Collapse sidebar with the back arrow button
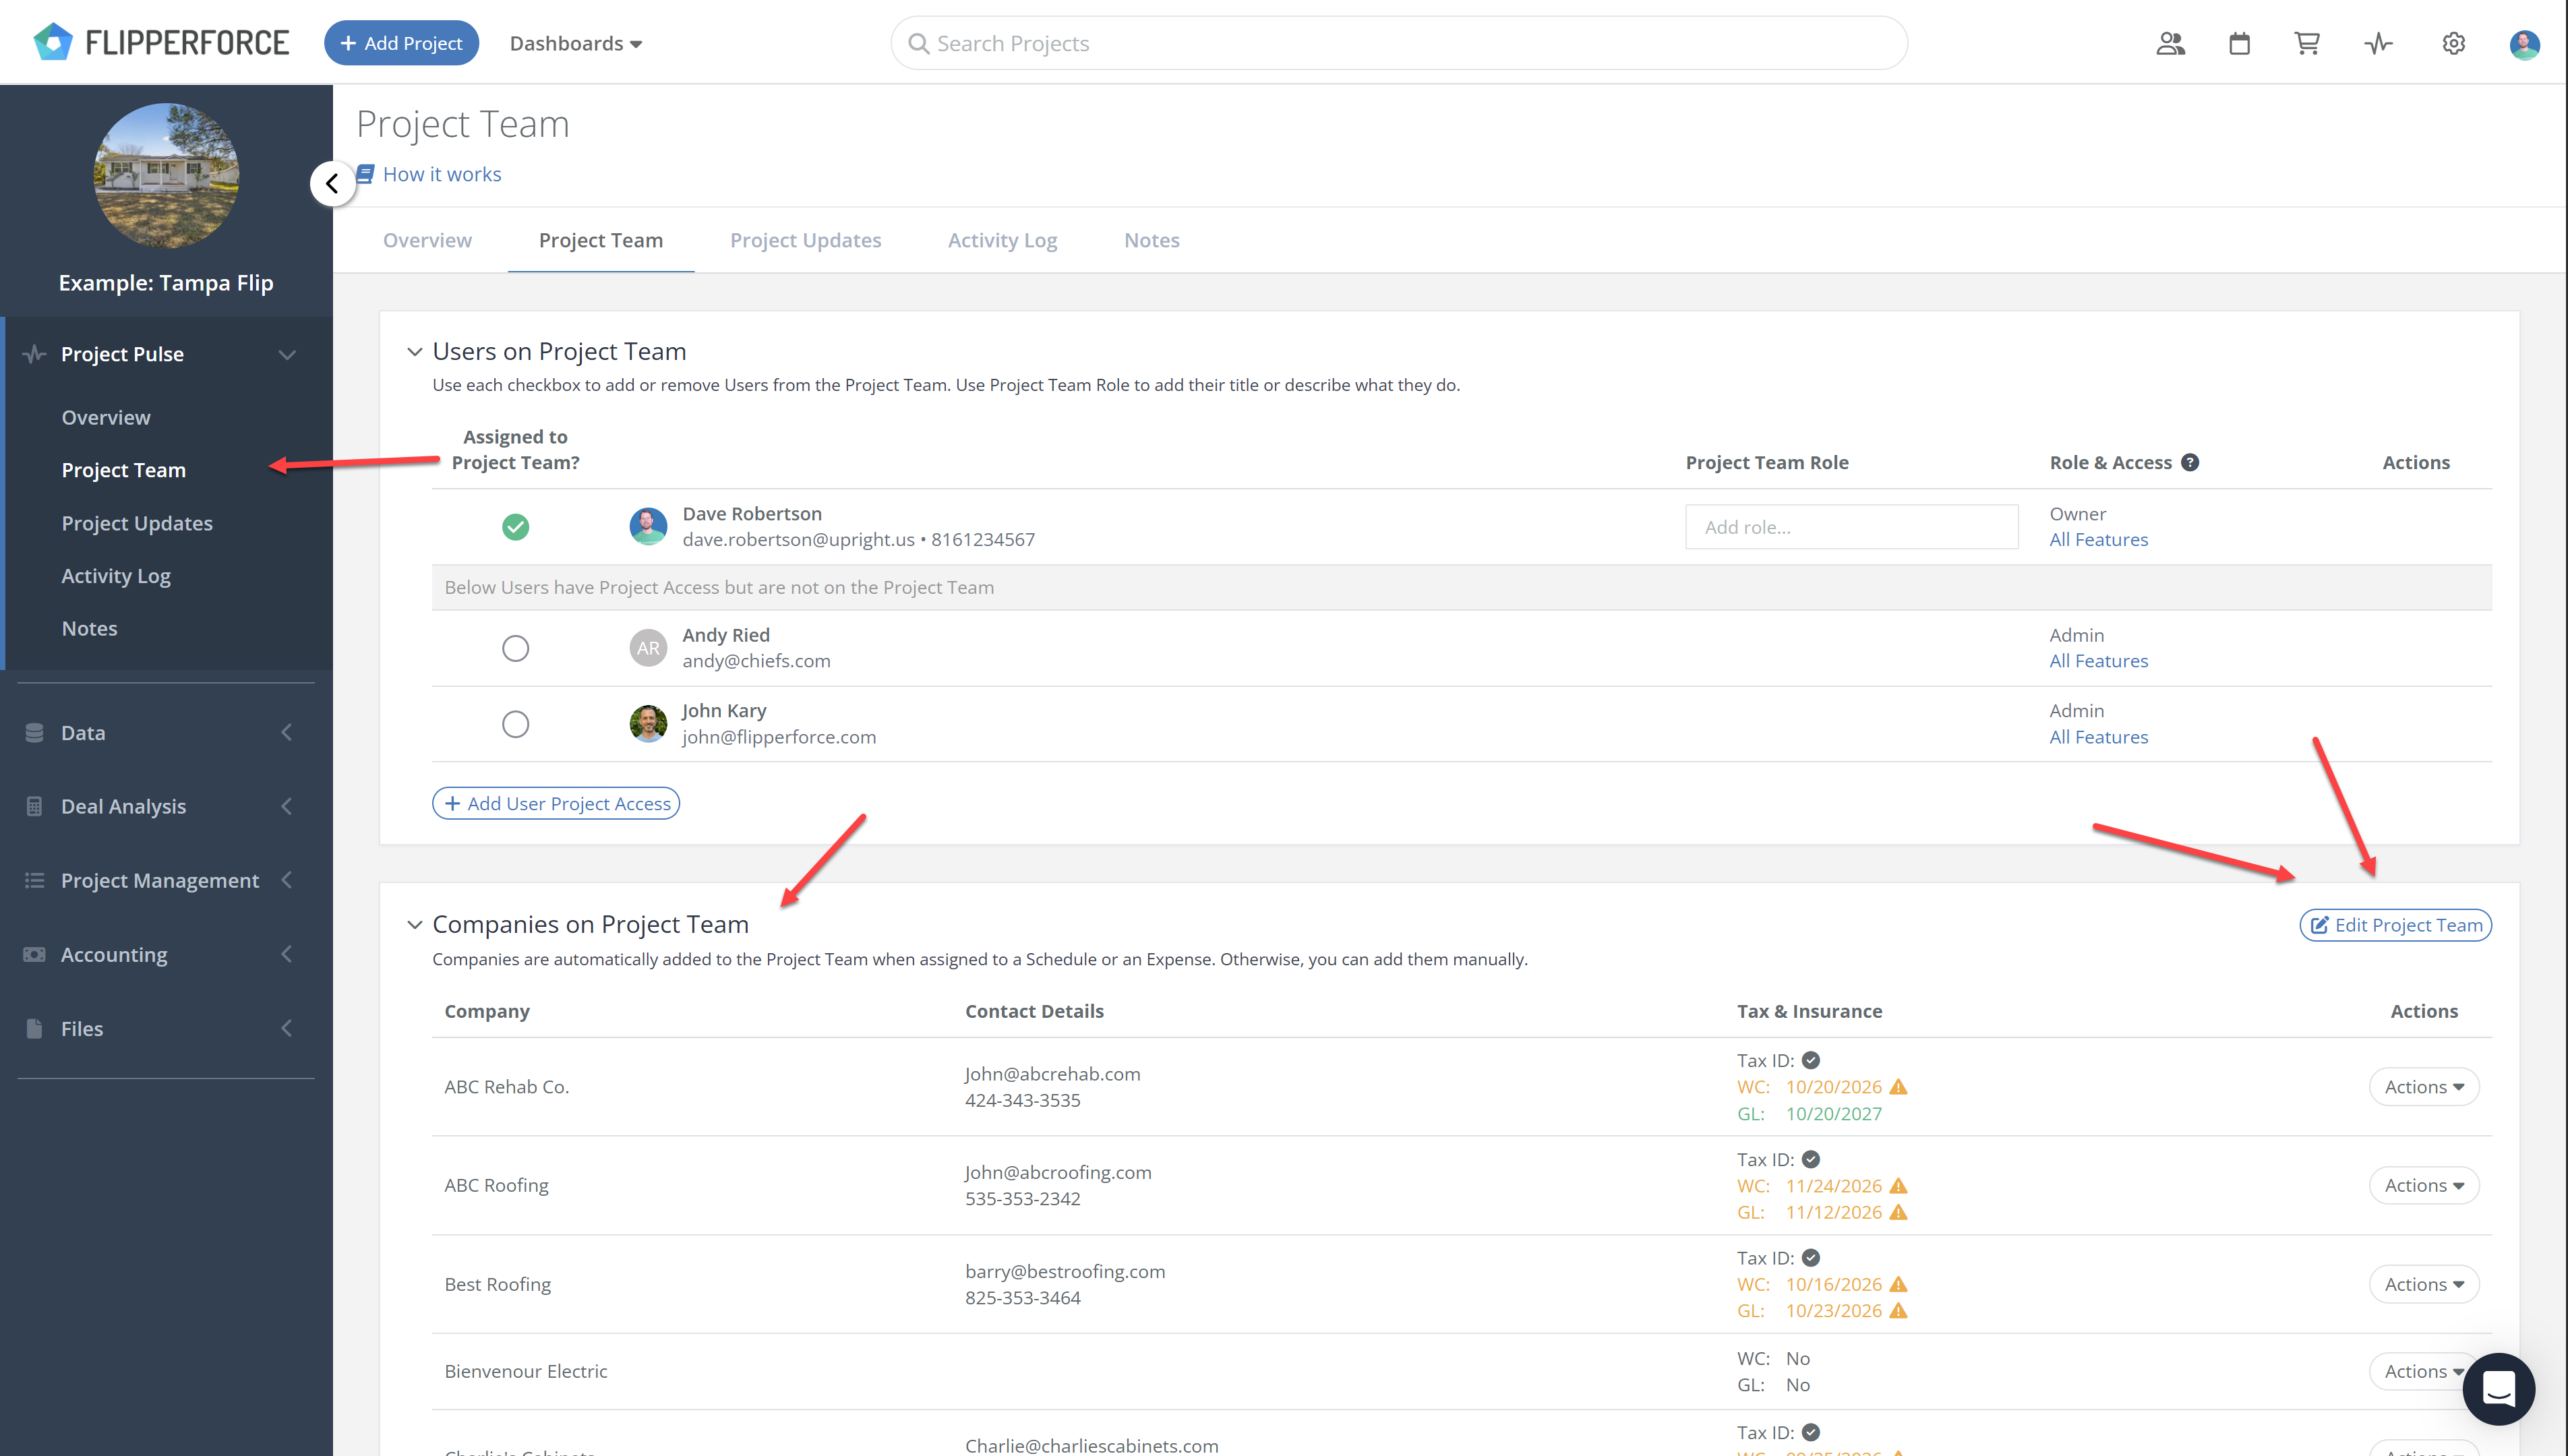The image size is (2568, 1456). (332, 184)
